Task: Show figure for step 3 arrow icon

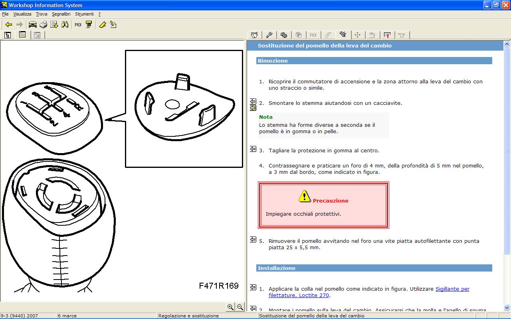Action: point(253,149)
